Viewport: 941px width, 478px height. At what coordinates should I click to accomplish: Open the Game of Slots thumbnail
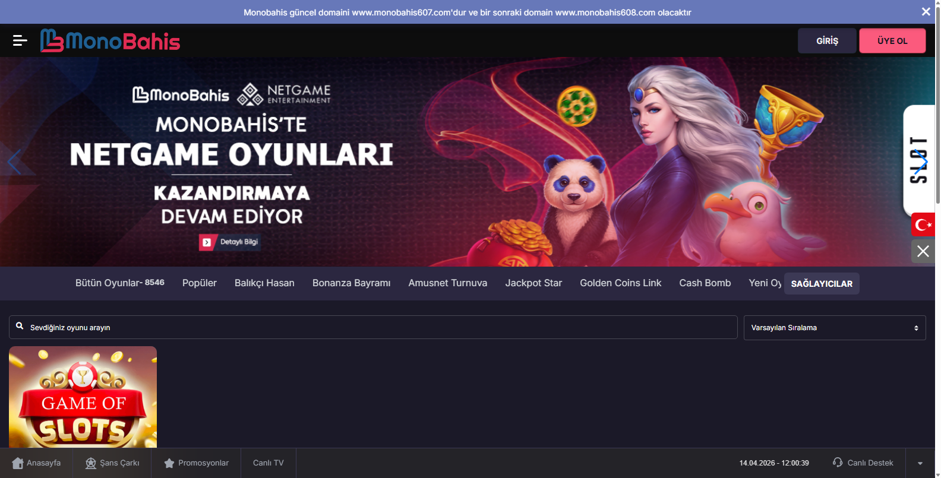[x=83, y=397]
